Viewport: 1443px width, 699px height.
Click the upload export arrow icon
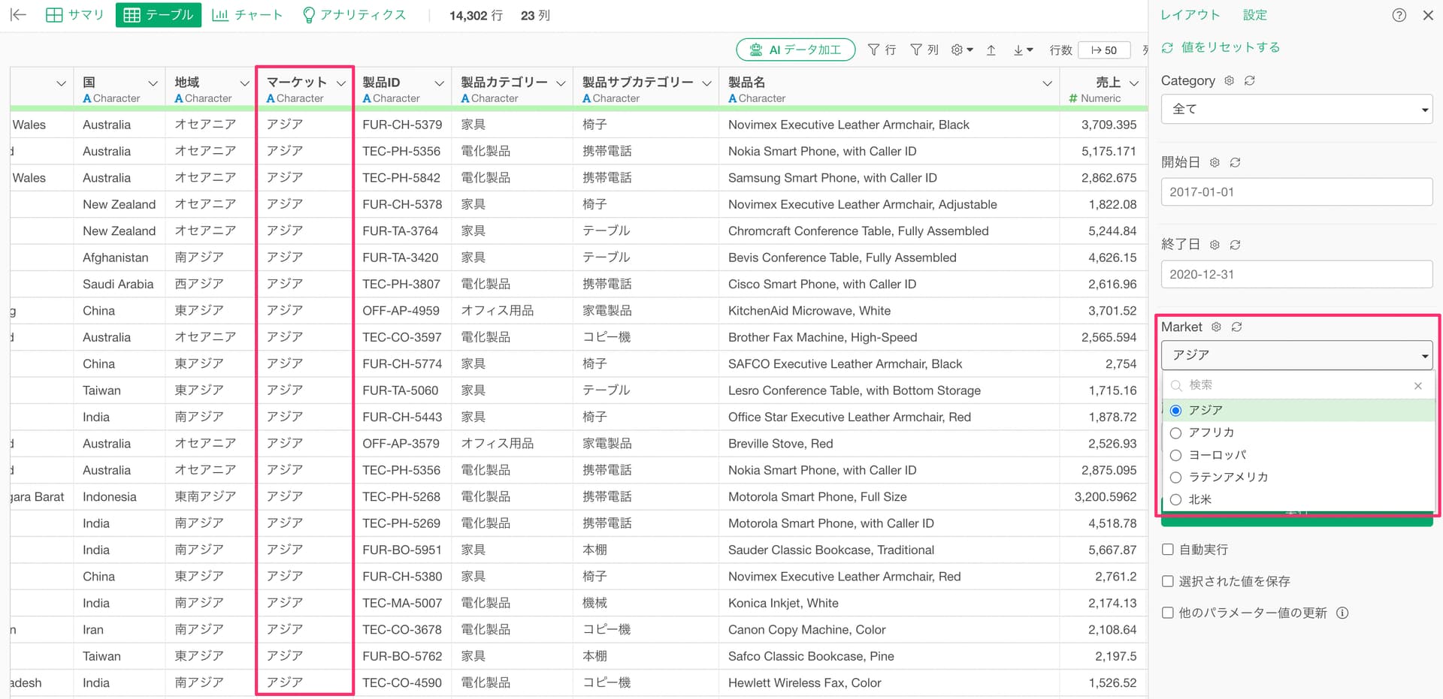coord(991,50)
